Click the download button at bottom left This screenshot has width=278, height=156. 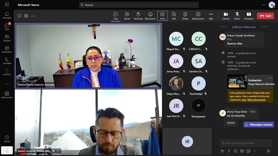7,150
